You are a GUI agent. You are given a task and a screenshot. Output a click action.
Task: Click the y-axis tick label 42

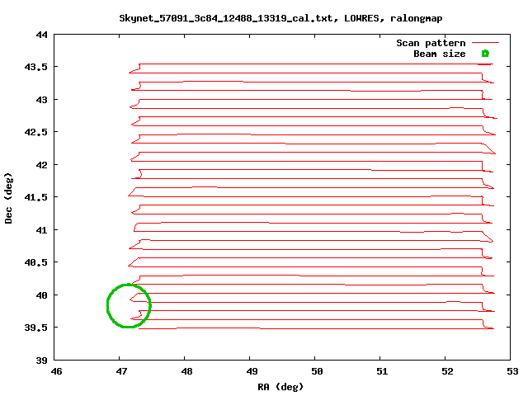click(42, 165)
